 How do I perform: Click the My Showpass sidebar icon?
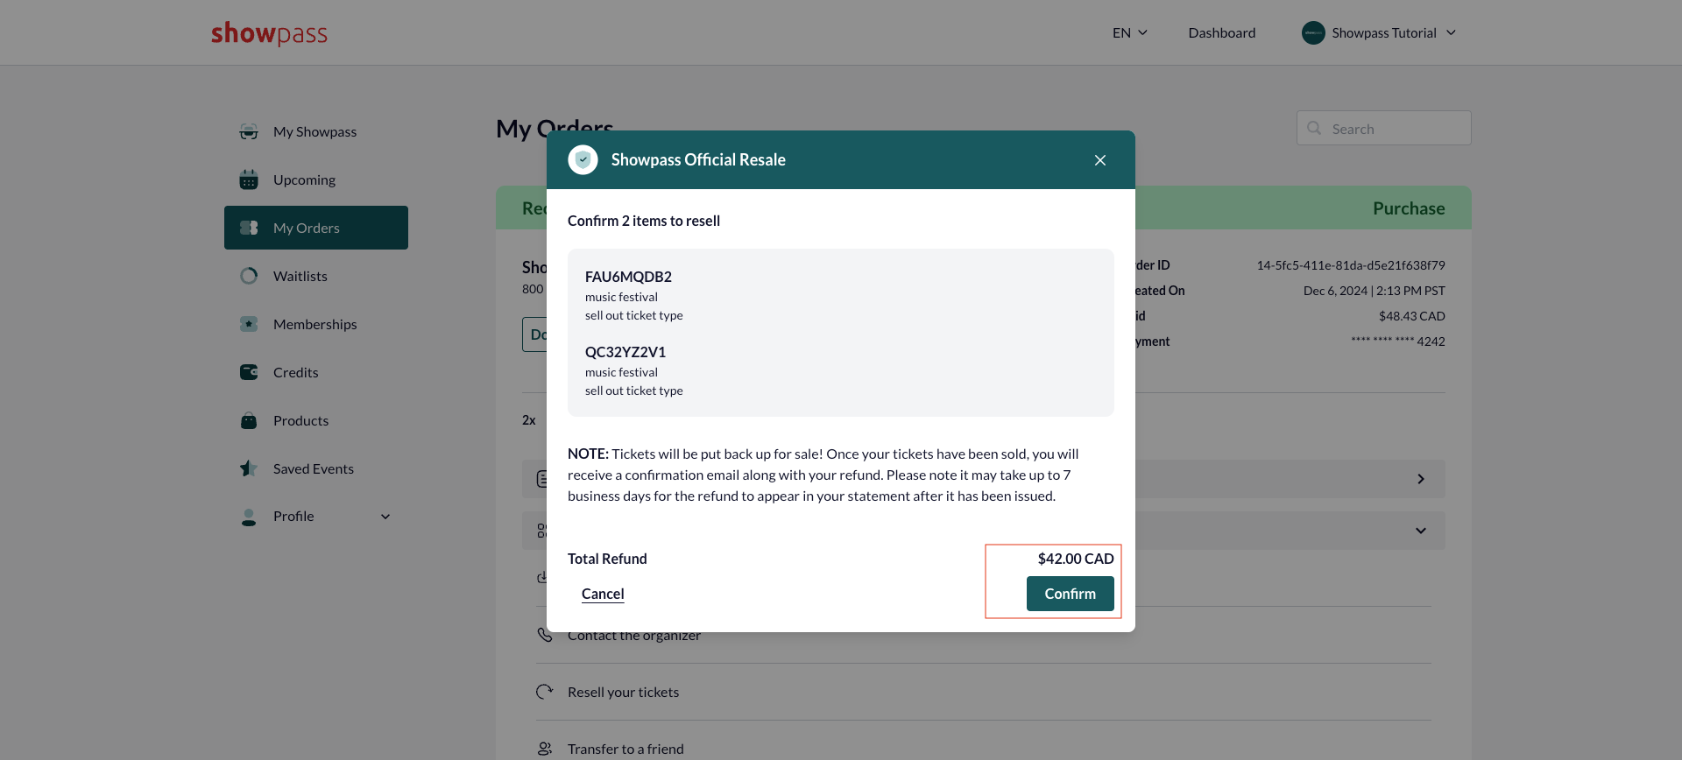point(249,132)
